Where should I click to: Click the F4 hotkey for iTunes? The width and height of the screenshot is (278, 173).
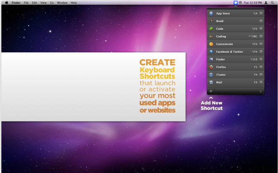click(x=256, y=75)
